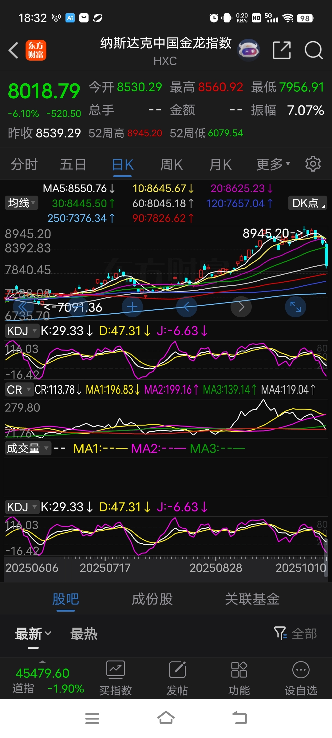The height and width of the screenshot is (738, 332).
Task: Tap the 8018.79 latest price
Action: click(x=44, y=91)
